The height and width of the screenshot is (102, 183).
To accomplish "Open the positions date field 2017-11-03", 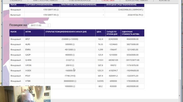I will point(40,25).
